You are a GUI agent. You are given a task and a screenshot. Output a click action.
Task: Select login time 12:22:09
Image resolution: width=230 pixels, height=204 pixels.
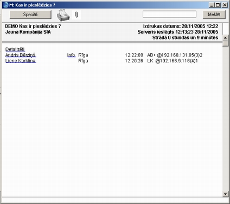(x=134, y=55)
